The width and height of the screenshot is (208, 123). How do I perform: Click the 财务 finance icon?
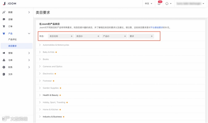point(4,67)
